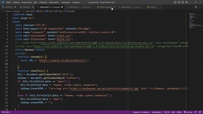
Task: Select the 'index.html' breadcrumb segment
Action: tap(29, 11)
